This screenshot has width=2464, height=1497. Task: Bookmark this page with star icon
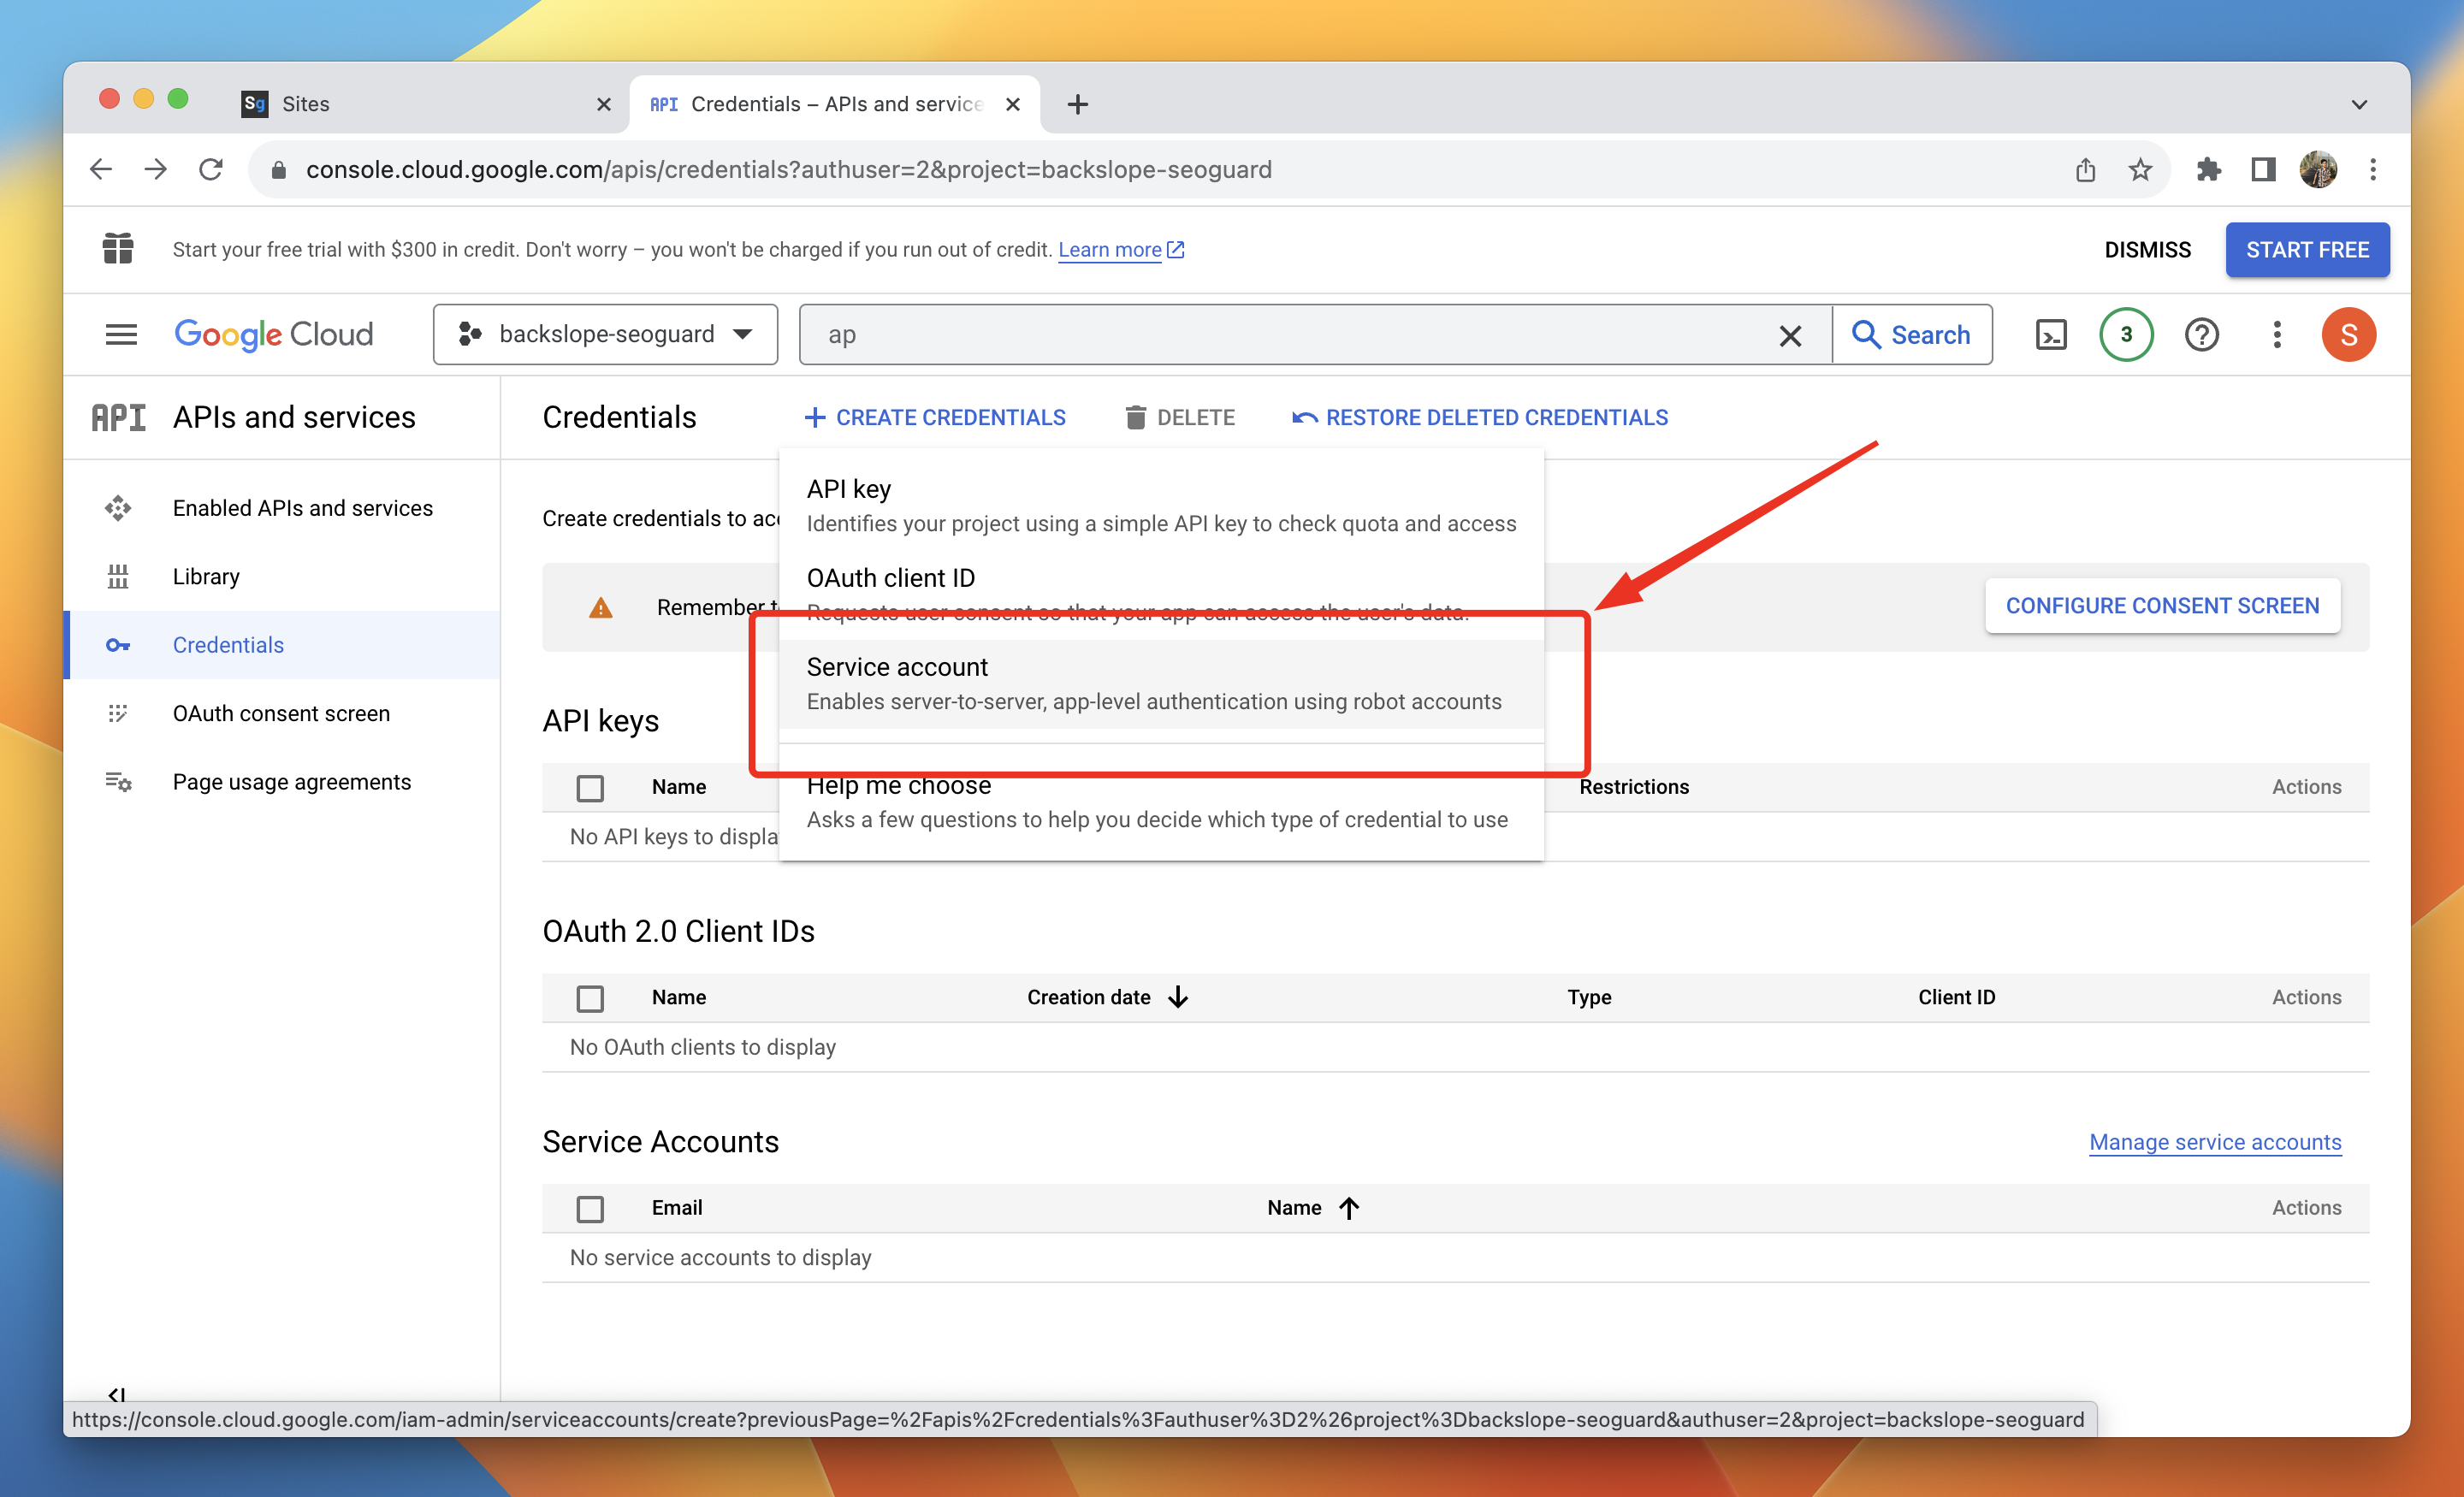2139,170
